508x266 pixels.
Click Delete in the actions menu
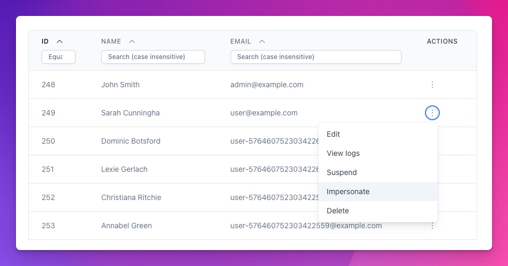[338, 211]
